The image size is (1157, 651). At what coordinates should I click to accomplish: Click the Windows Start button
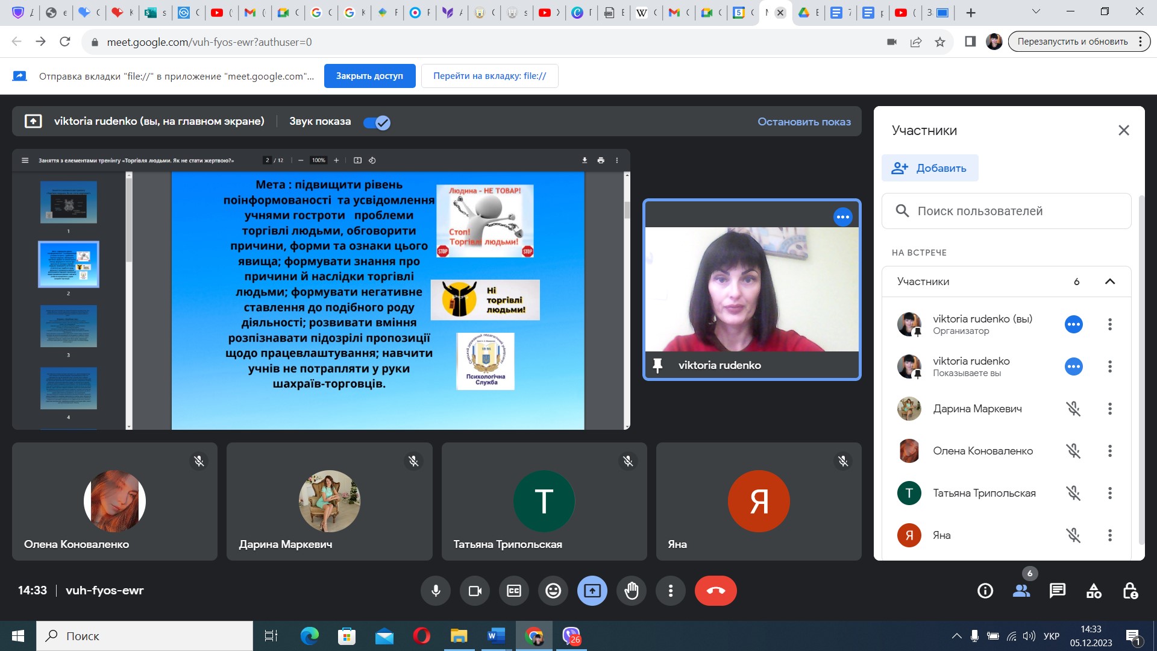(x=18, y=636)
